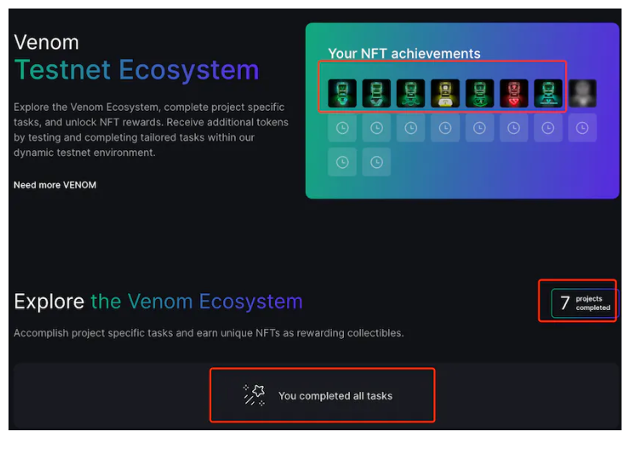Select the second clock icon in third row
Viewport: 636px width, 449px height.
click(376, 162)
